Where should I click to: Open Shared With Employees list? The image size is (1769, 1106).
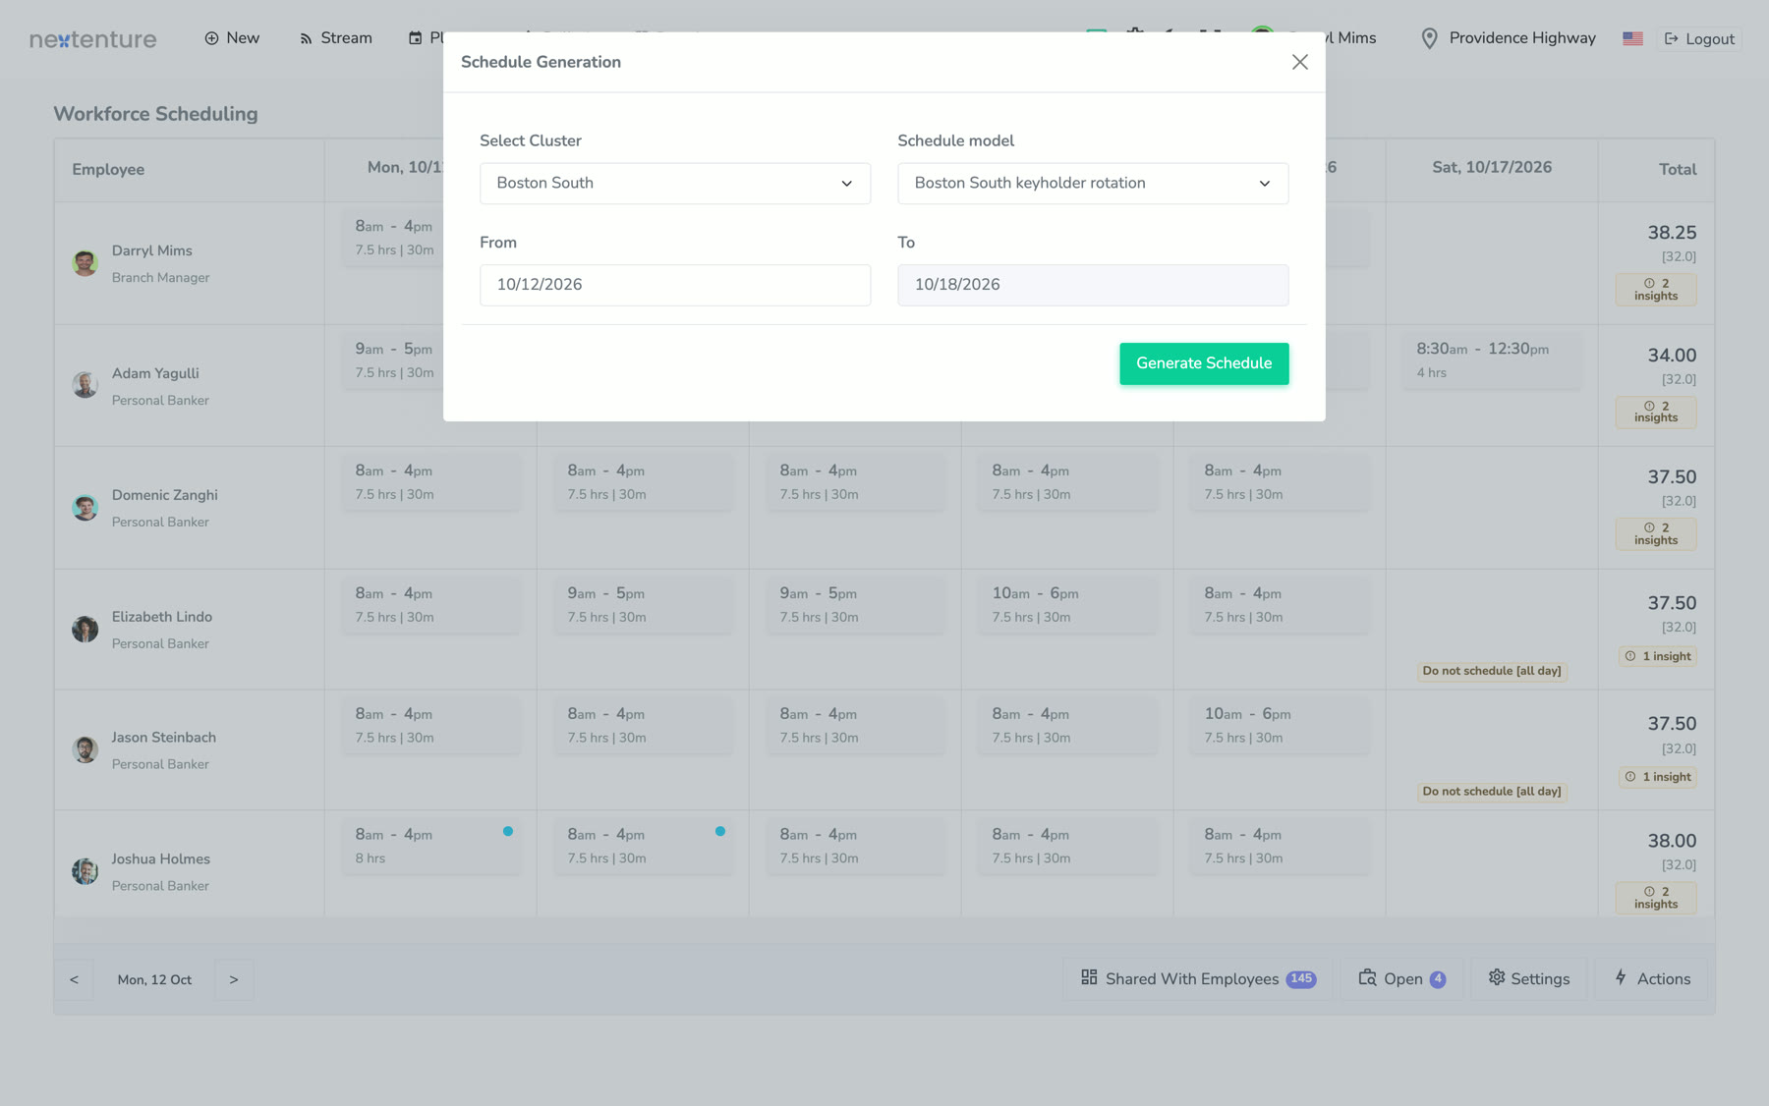coord(1198,978)
